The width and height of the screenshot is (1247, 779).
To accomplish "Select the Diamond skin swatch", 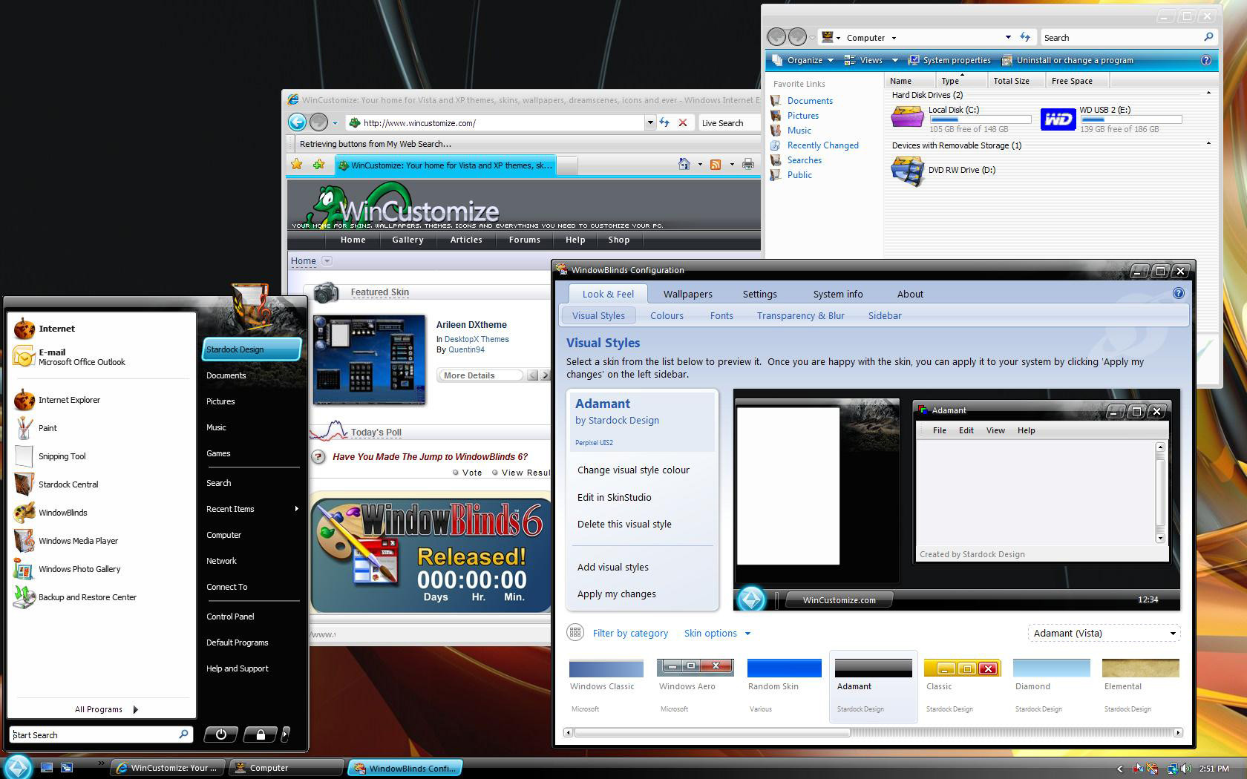I will pyautogui.click(x=1051, y=668).
